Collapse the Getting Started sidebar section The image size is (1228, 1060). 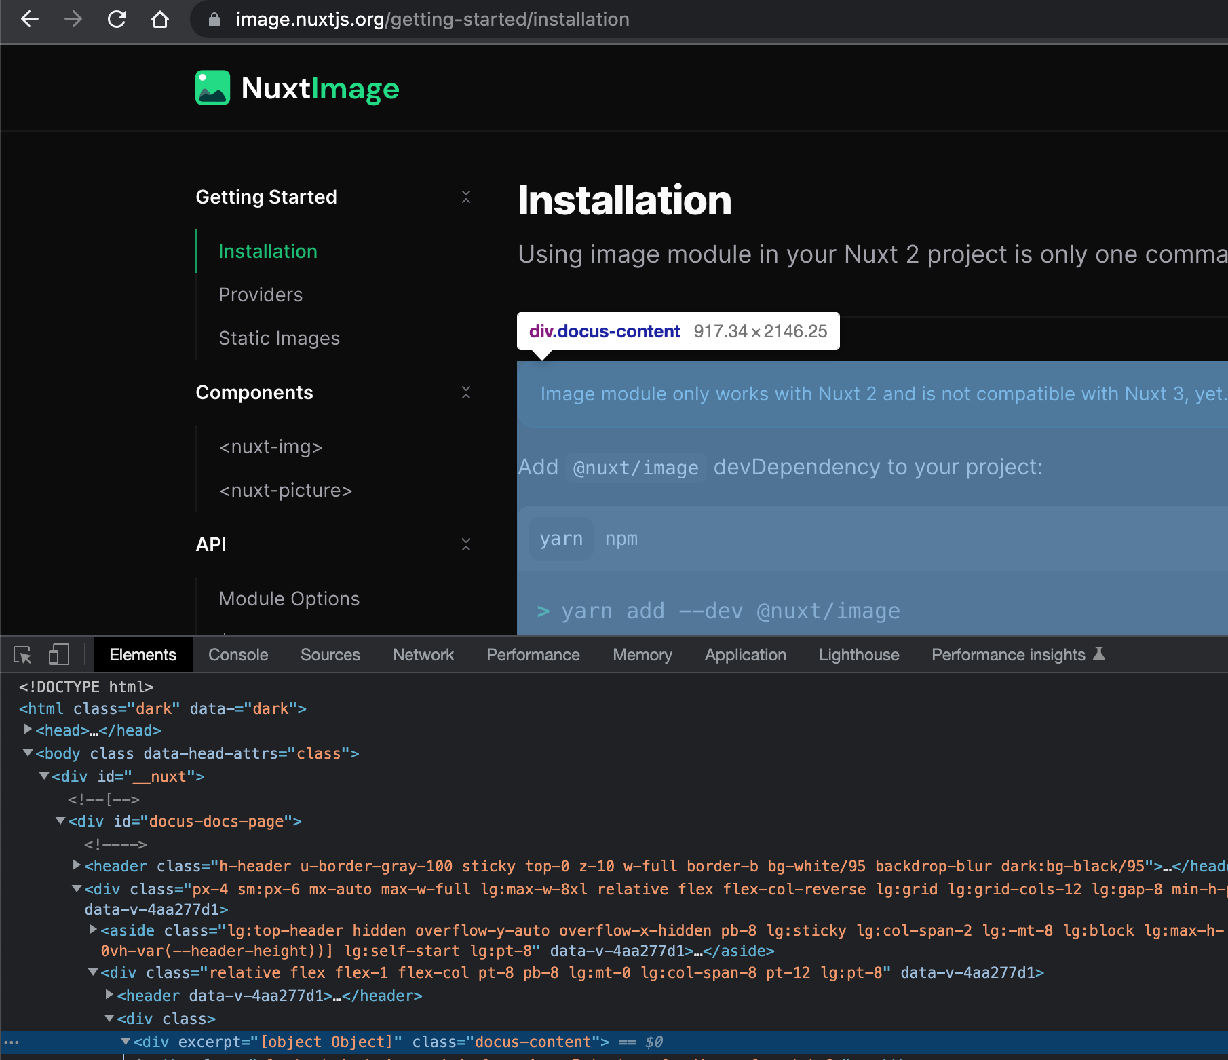[466, 197]
